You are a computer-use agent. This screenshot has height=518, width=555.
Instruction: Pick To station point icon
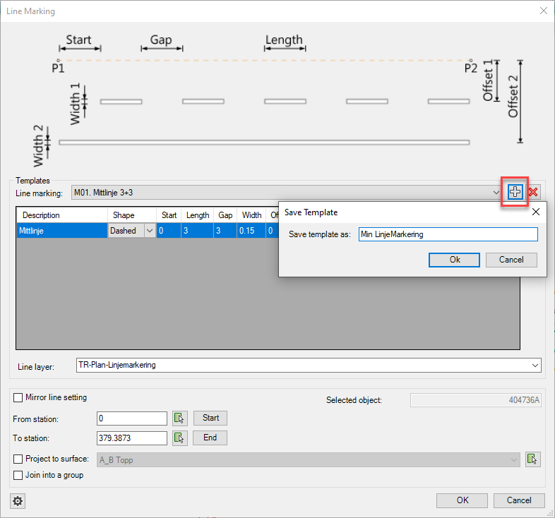click(x=179, y=438)
